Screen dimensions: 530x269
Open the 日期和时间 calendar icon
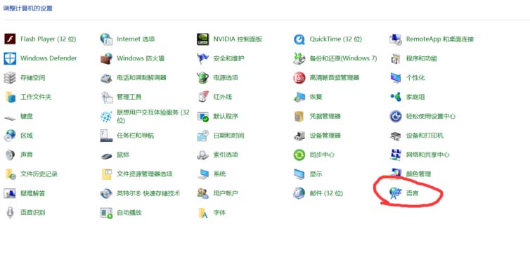(203, 136)
